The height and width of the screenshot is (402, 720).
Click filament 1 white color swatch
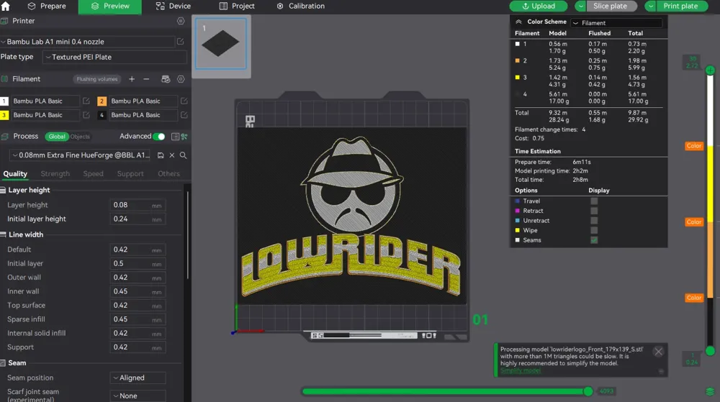pyautogui.click(x=4, y=101)
